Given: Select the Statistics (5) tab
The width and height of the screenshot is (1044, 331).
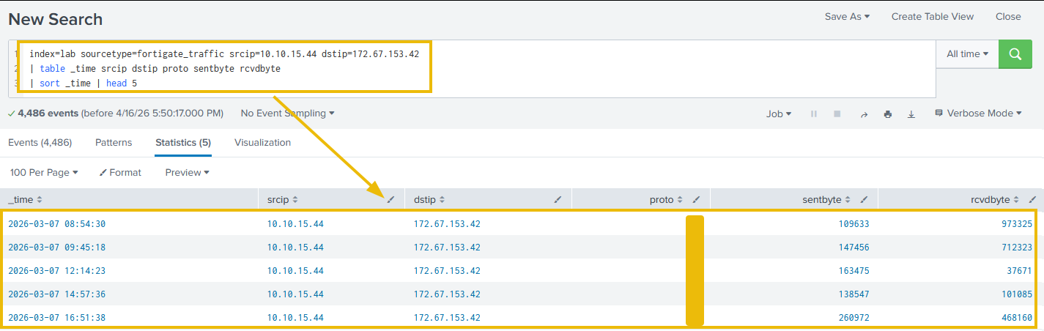Looking at the screenshot, I should pos(183,142).
